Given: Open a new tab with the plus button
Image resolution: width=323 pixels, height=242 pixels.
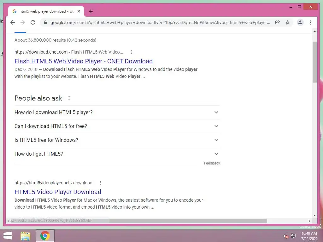Looking at the screenshot, I should [x=91, y=11].
